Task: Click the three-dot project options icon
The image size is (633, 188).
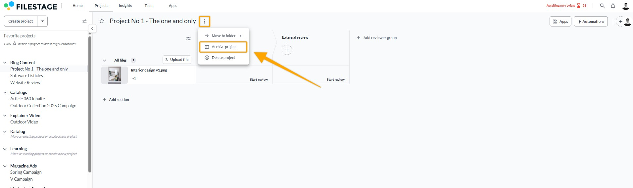Action: [x=205, y=21]
